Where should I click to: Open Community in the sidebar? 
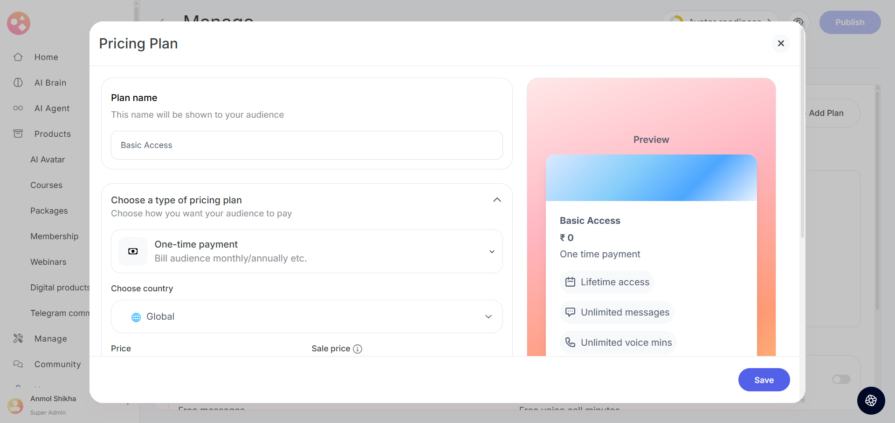point(57,364)
